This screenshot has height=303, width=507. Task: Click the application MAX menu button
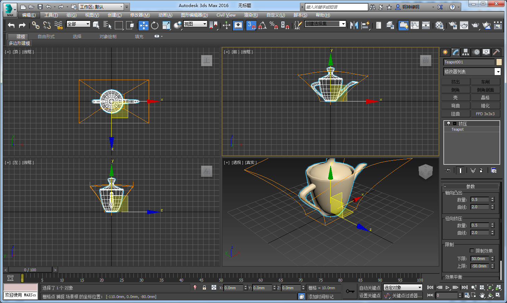point(10,10)
